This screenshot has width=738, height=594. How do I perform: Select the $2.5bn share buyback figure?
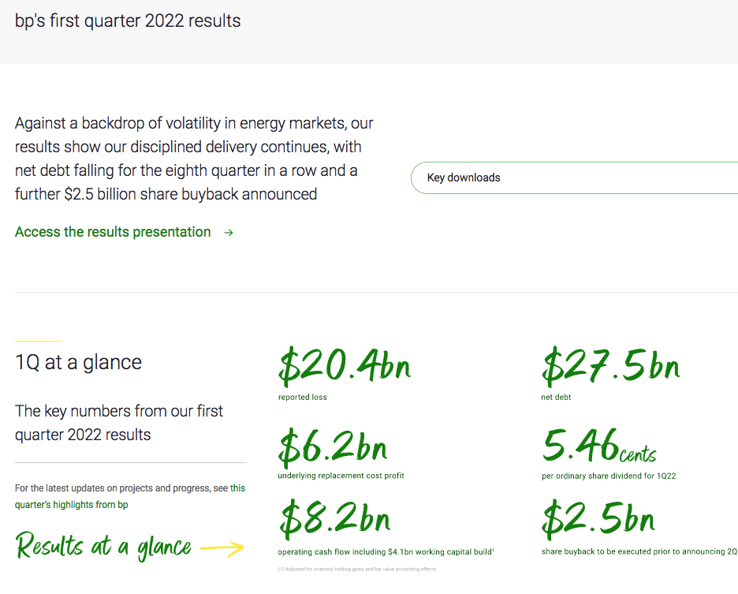598,520
